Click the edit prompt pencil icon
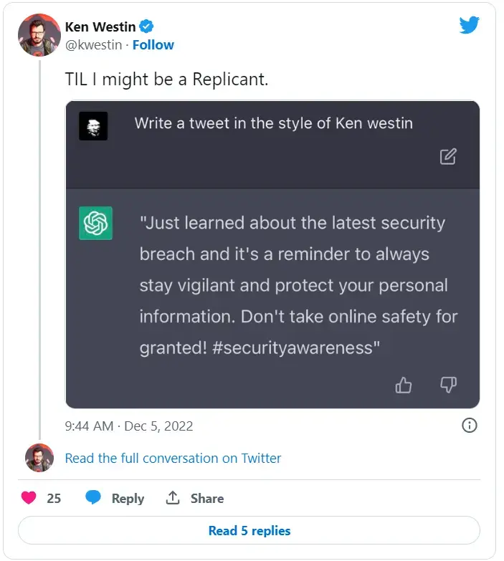Screen dimensions: 504x561 (x=448, y=156)
